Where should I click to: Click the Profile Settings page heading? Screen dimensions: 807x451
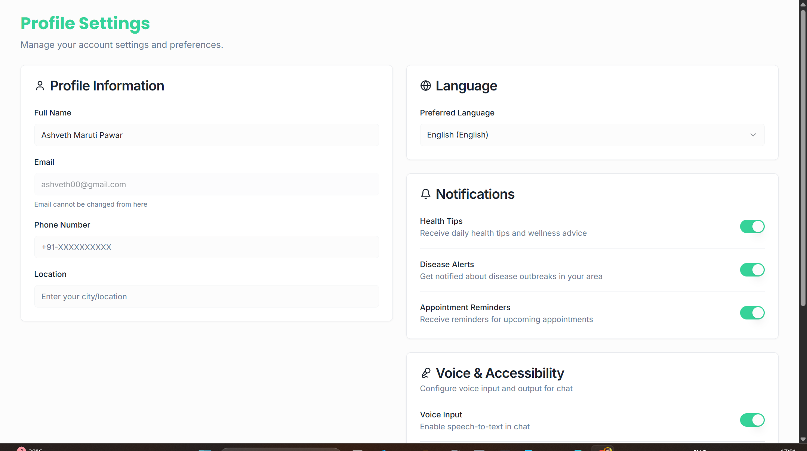85,23
